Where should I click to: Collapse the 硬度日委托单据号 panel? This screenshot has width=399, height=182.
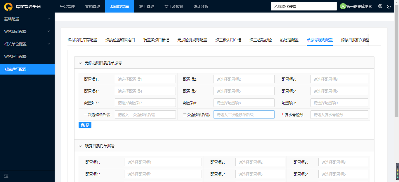tap(80, 146)
